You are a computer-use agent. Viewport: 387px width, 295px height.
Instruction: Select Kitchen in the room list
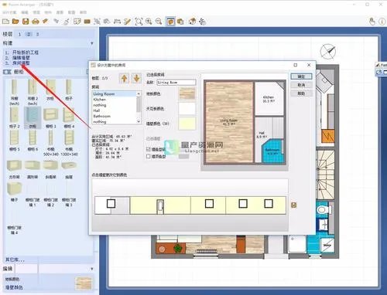point(100,100)
